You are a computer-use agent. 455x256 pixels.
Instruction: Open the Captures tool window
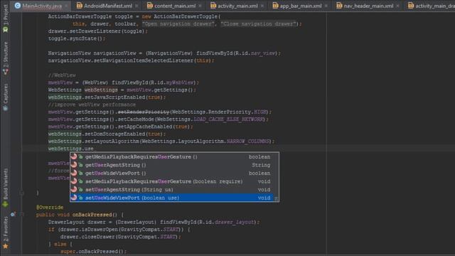(x=5, y=97)
